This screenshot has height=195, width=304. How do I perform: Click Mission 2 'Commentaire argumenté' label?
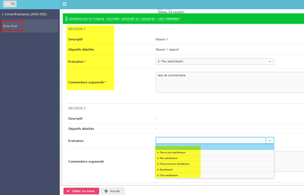86,162
